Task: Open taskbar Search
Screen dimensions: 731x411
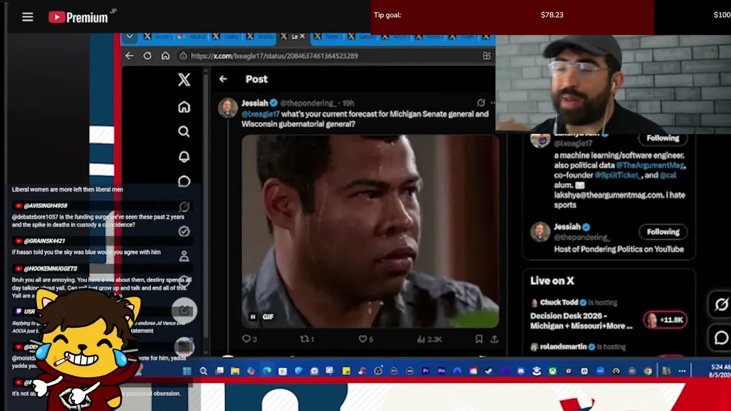Action: pyautogui.click(x=203, y=371)
